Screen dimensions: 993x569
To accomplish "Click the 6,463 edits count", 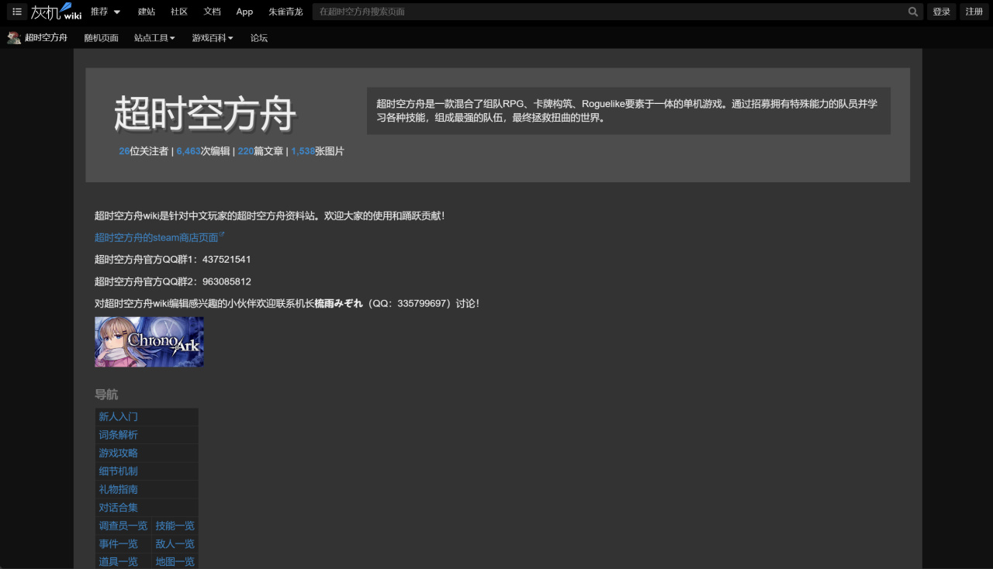I will (189, 152).
